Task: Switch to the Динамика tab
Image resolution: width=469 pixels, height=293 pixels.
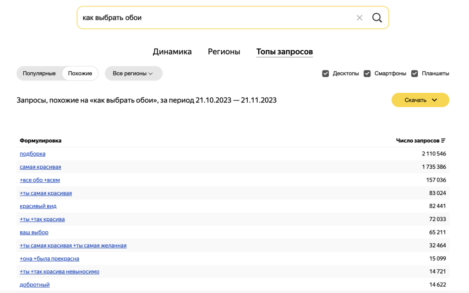Action: (172, 52)
